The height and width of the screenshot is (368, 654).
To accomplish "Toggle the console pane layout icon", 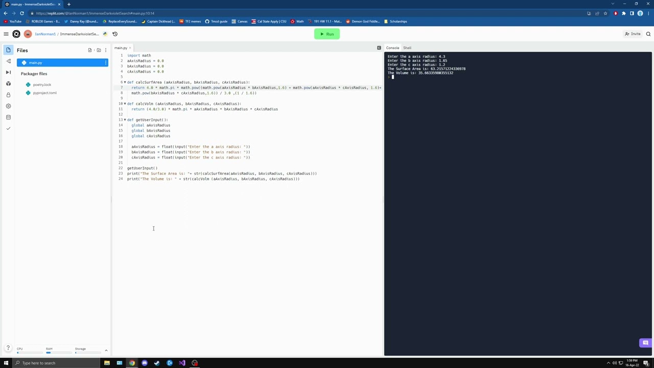I will [379, 48].
